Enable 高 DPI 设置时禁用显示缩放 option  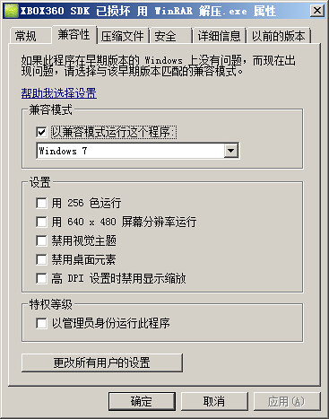click(41, 278)
